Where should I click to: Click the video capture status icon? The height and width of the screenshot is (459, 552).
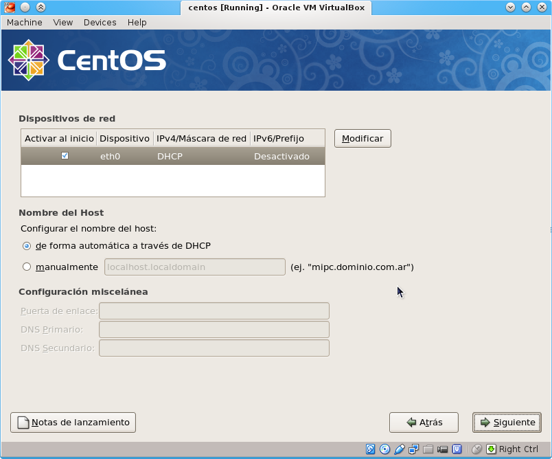(443, 449)
